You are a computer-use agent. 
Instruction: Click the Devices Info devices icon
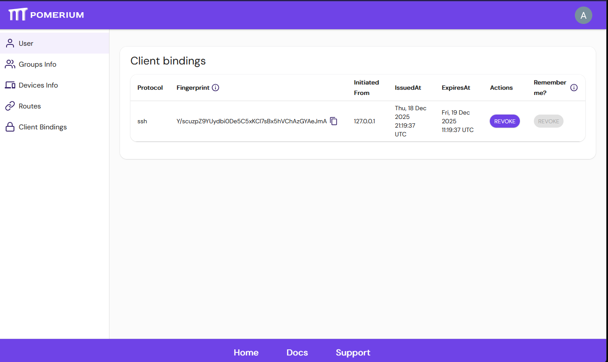10,85
